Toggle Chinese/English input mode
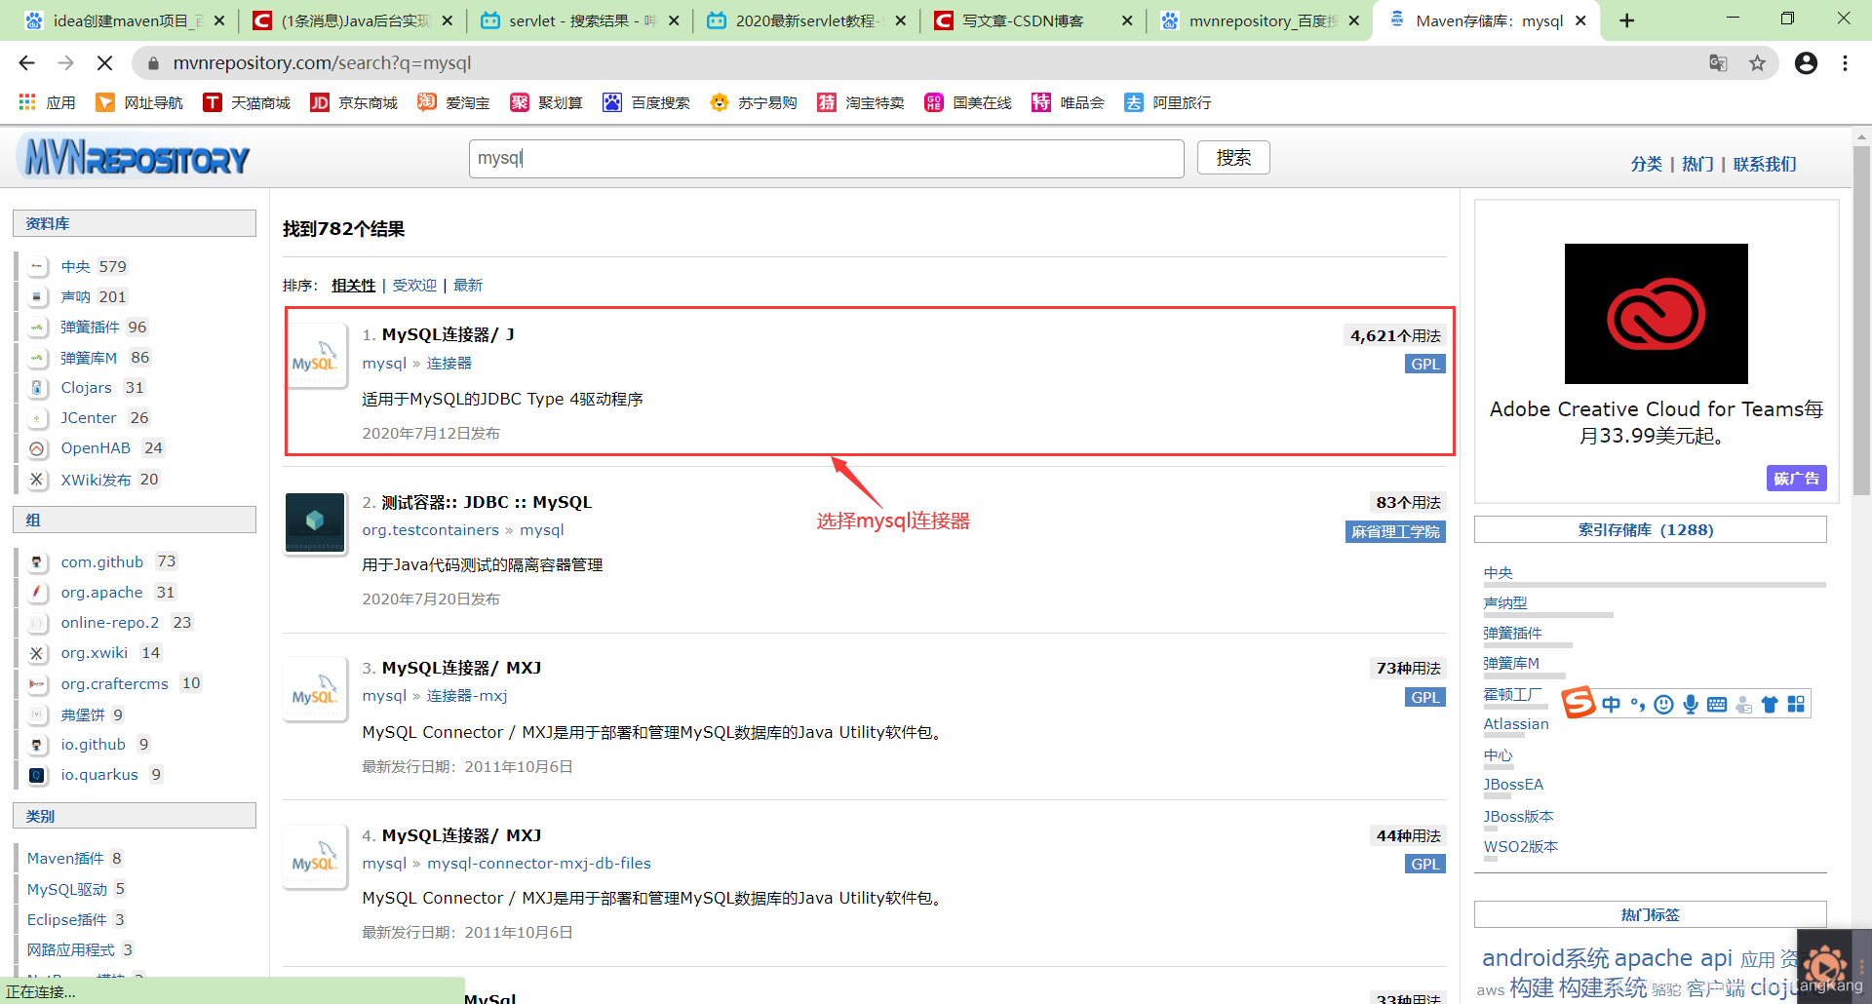Screen dimensions: 1872x1004 [1611, 704]
